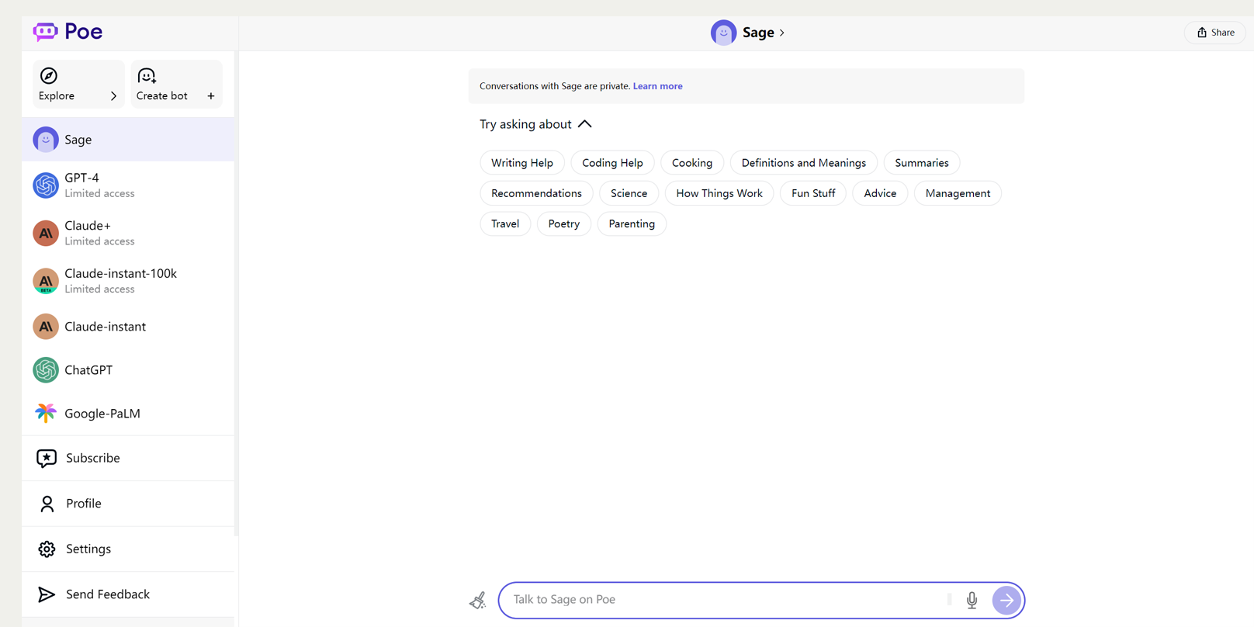Open Sage bot details chevron in header

(781, 33)
